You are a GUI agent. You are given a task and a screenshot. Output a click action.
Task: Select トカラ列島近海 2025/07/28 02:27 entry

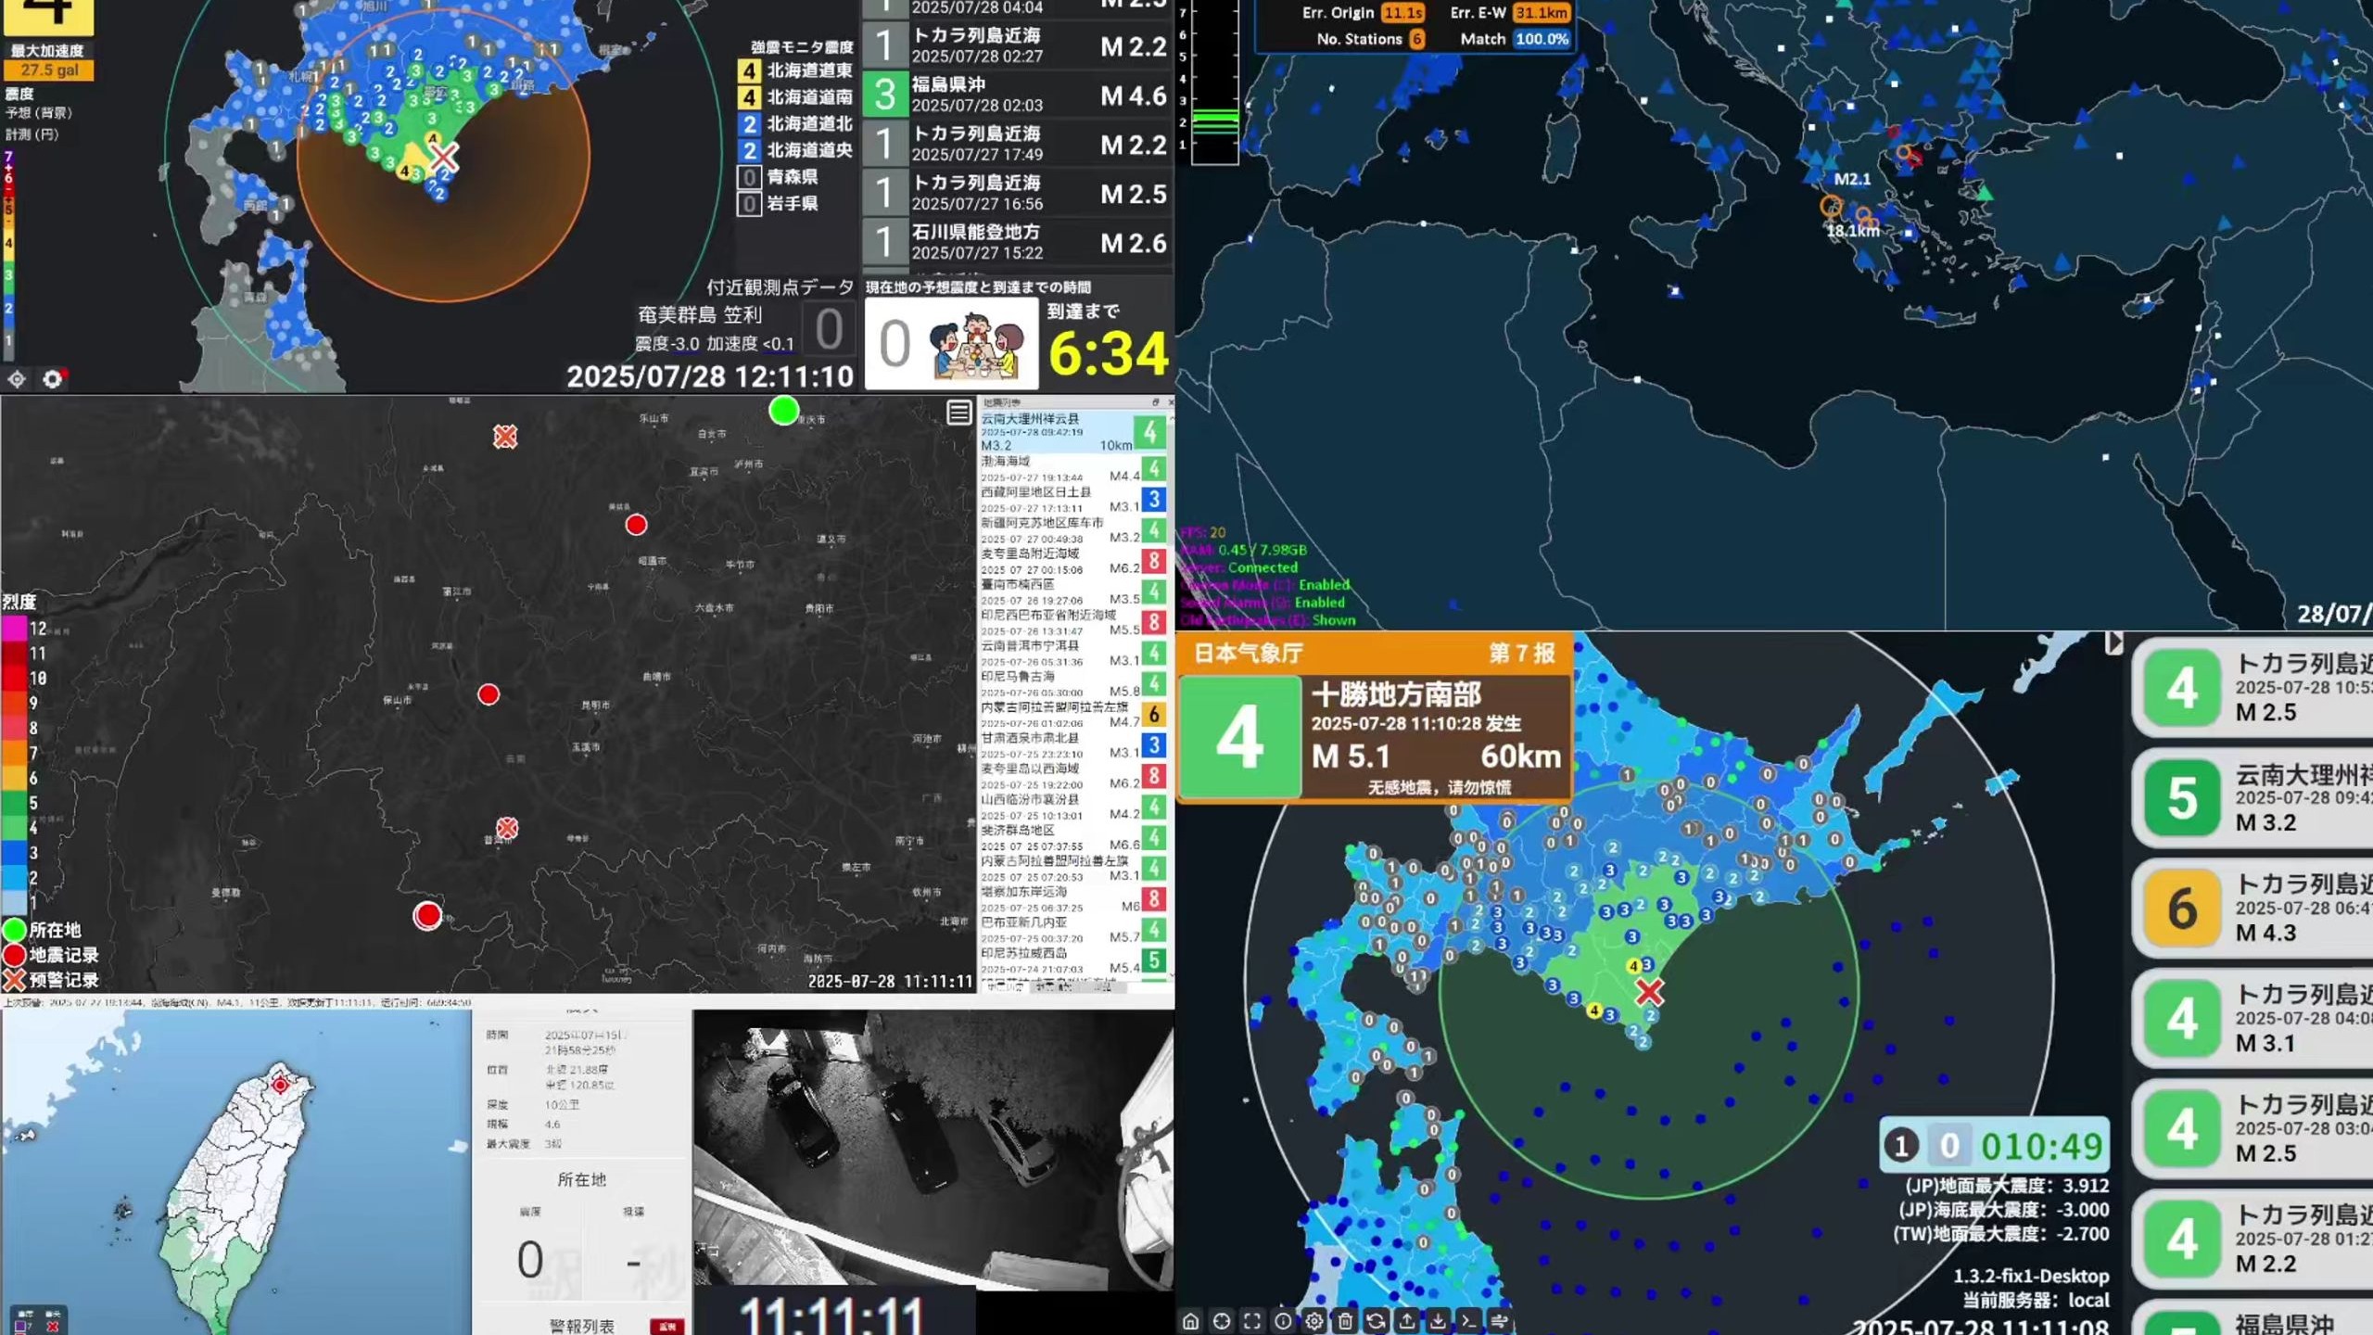pyautogui.click(x=1017, y=45)
